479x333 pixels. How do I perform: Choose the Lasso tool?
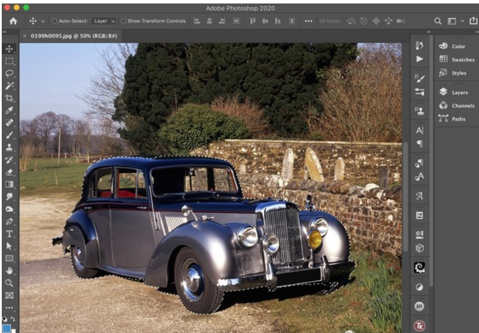9,74
